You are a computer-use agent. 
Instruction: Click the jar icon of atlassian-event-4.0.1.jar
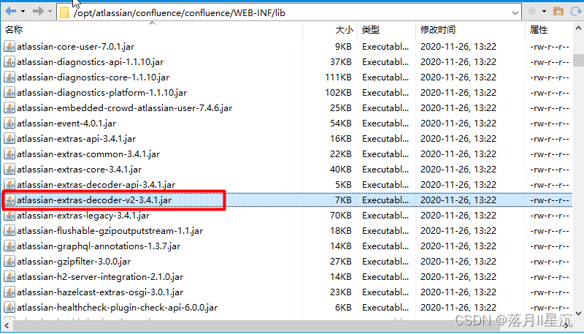pos(9,123)
